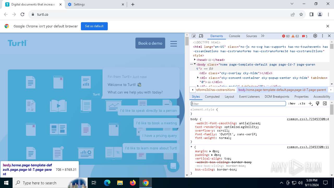
Task: Open tab search dropdown chevron
Action: coord(292,4)
